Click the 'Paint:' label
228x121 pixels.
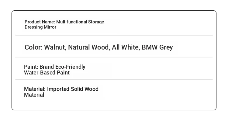pos(31,67)
